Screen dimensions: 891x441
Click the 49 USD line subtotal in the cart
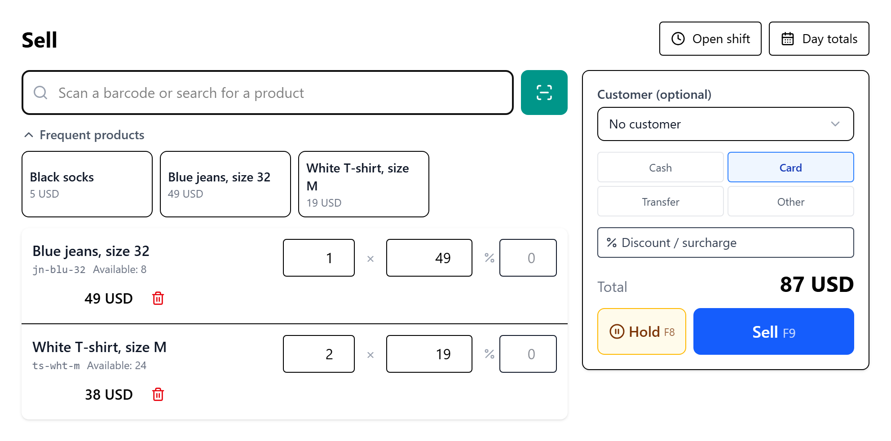pos(109,298)
